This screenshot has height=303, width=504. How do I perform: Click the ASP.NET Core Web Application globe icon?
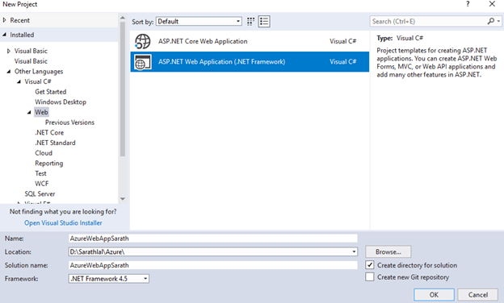tap(142, 41)
